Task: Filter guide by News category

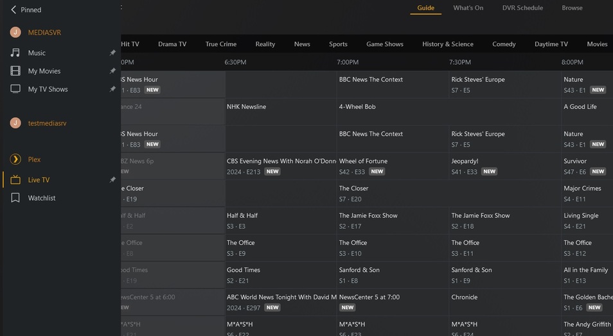Action: pos(302,44)
